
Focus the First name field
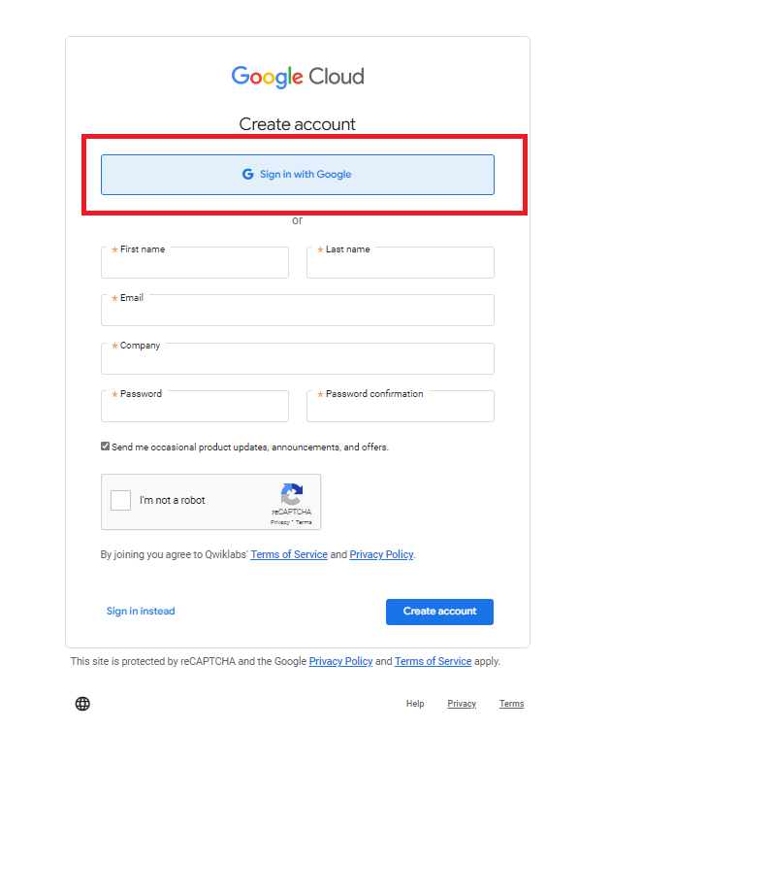[195, 262]
